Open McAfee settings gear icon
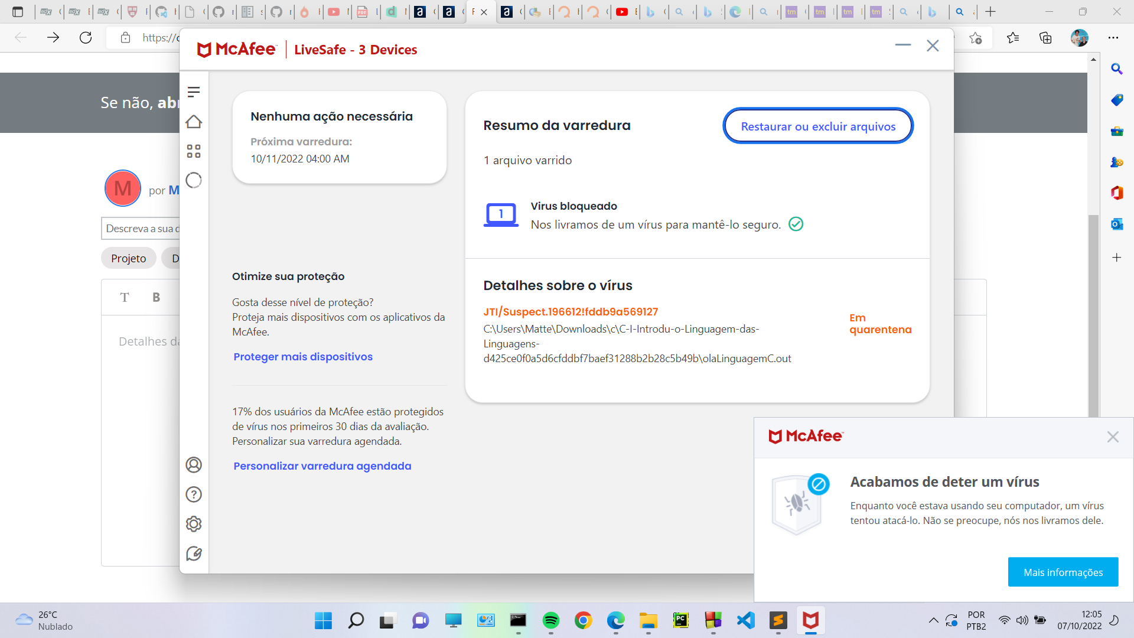1134x638 pixels. coord(194,524)
